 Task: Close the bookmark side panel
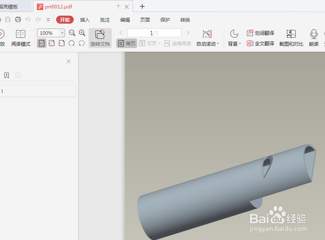pos(69,61)
